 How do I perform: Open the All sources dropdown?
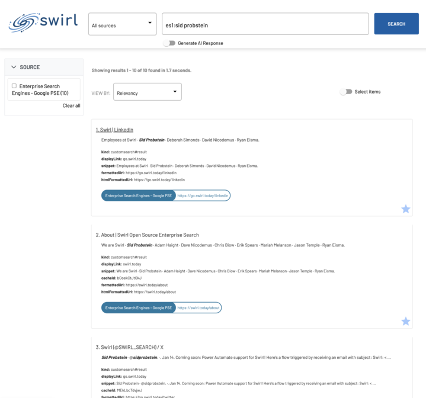122,24
